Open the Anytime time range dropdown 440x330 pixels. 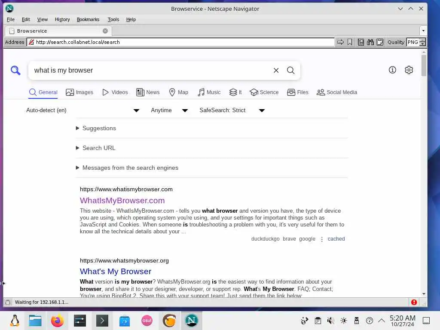pyautogui.click(x=169, y=110)
